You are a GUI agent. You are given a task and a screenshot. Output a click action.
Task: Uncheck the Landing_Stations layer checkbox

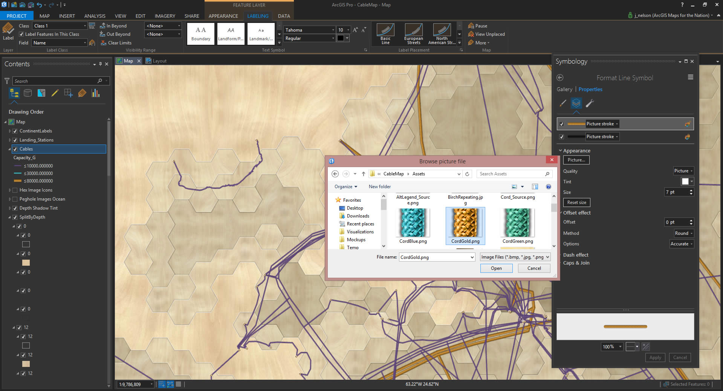(x=15, y=140)
